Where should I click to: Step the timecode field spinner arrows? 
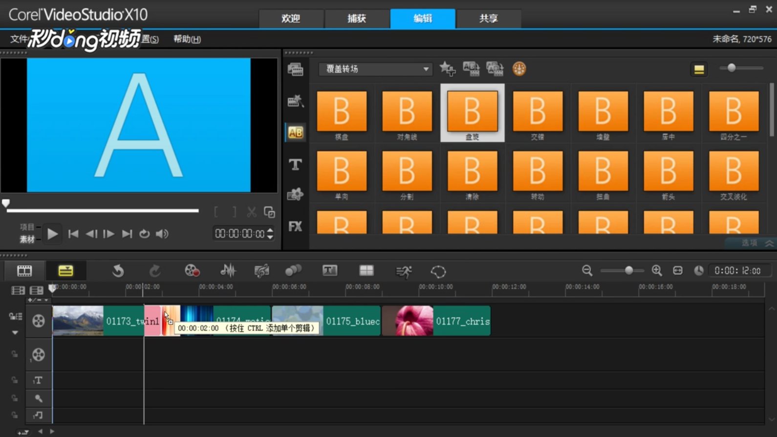coord(270,234)
